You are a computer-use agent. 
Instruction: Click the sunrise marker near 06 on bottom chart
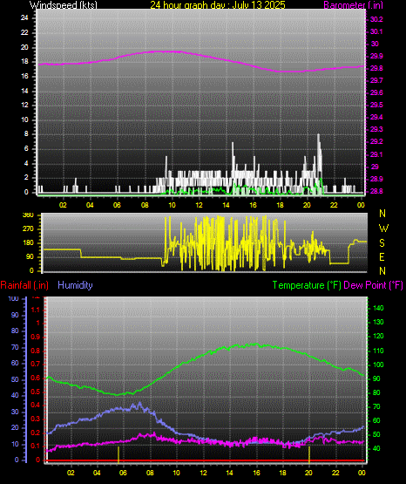tap(118, 454)
